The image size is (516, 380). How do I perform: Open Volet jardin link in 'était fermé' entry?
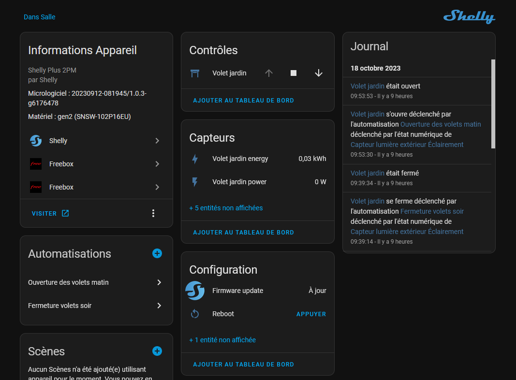[367, 173]
